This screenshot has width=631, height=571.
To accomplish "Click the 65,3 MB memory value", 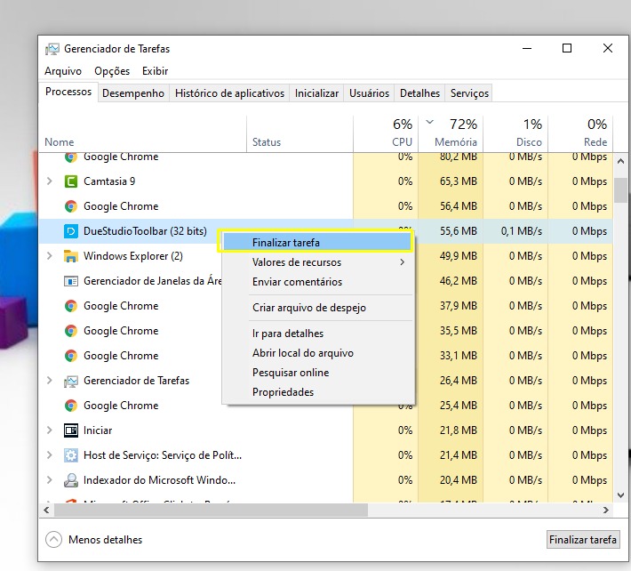I will coord(459,181).
